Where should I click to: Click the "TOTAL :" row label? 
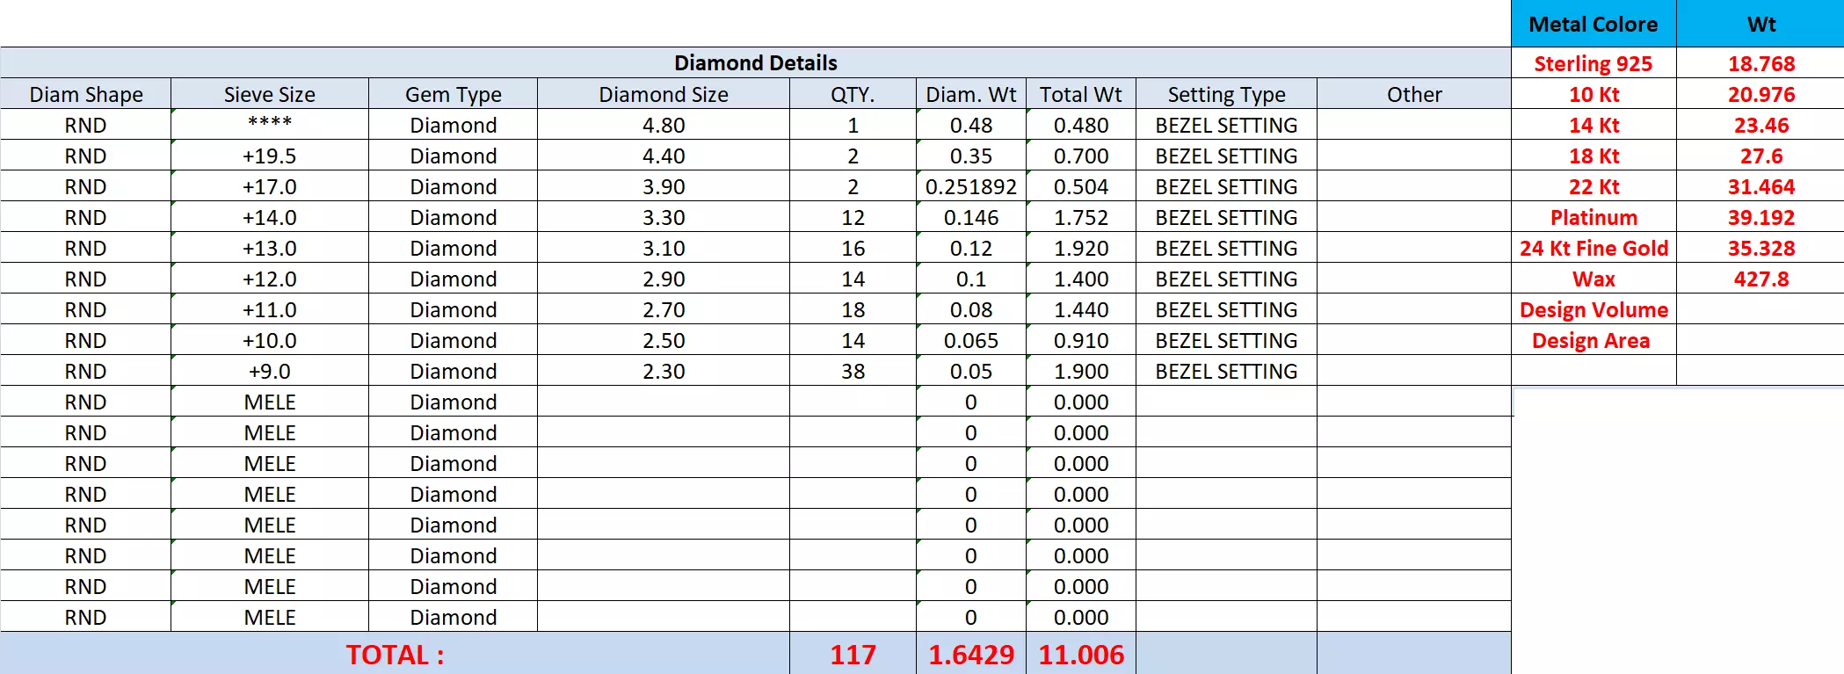click(395, 655)
